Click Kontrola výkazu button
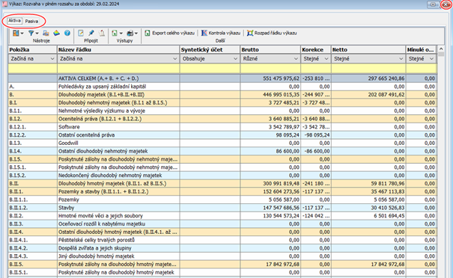Image resolution: width=453 pixels, height=278 pixels. click(x=221, y=33)
